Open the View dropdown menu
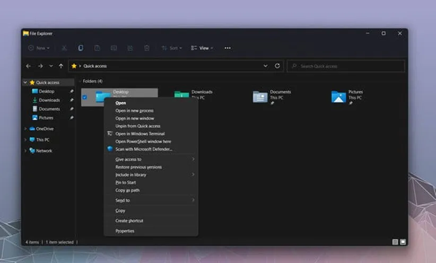The width and height of the screenshot is (436, 263). click(202, 48)
